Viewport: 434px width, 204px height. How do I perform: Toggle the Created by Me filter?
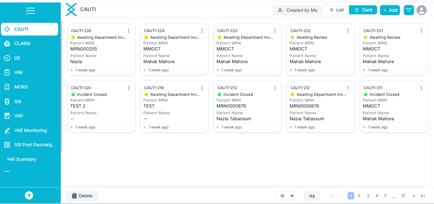[x=297, y=10]
